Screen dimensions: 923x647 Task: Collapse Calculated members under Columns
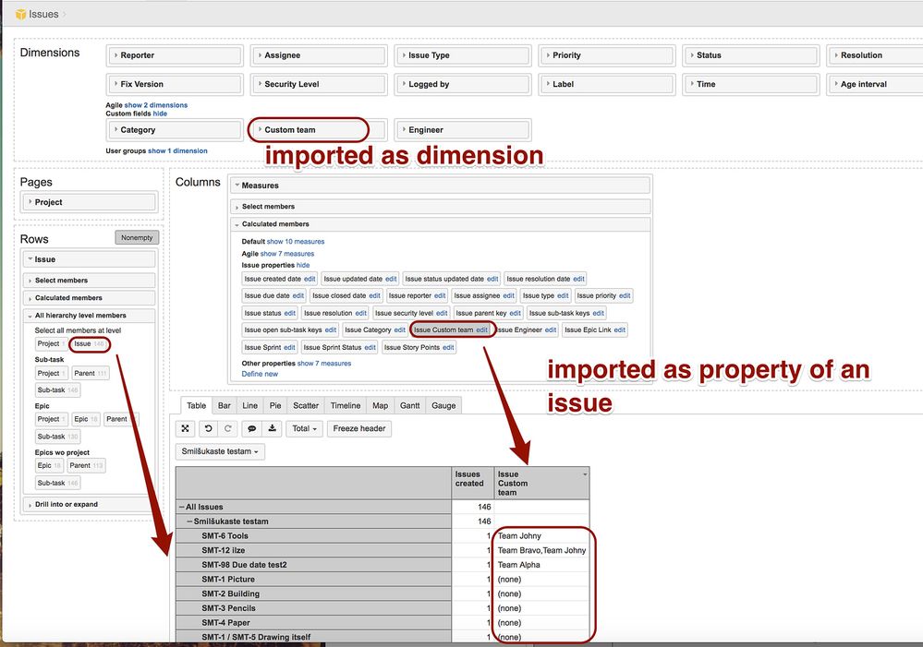click(441, 224)
